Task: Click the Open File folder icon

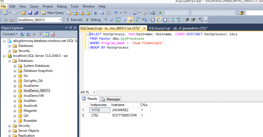Action: pyautogui.click(x=24, y=13)
